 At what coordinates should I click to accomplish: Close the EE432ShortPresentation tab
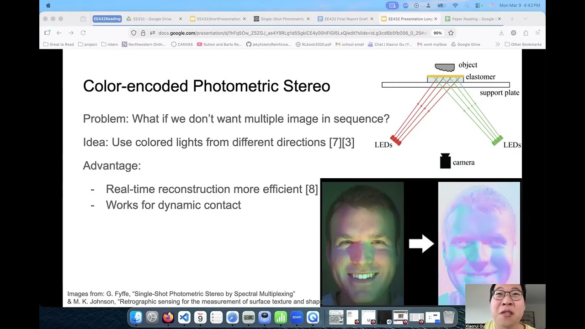[245, 19]
